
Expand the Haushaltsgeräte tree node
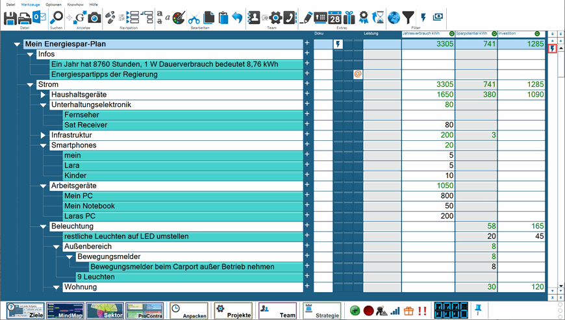pos(44,95)
